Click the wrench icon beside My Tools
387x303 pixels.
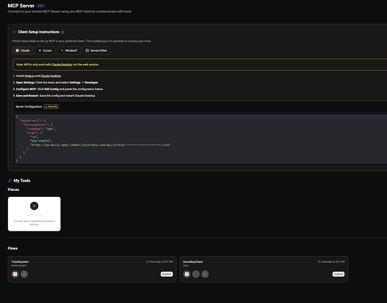10,181
